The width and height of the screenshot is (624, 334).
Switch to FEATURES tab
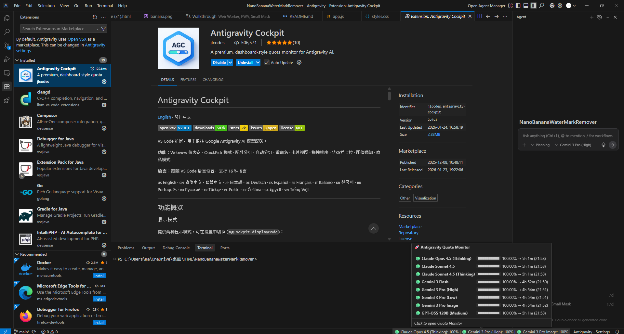tap(188, 80)
